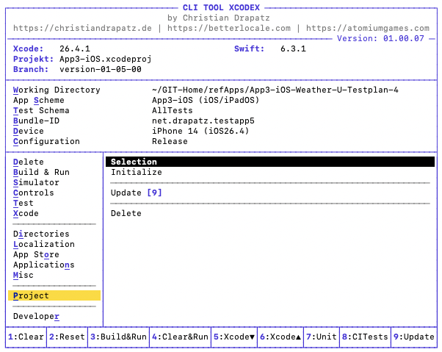
Task: Click the Selection header bar
Action: 270,162
